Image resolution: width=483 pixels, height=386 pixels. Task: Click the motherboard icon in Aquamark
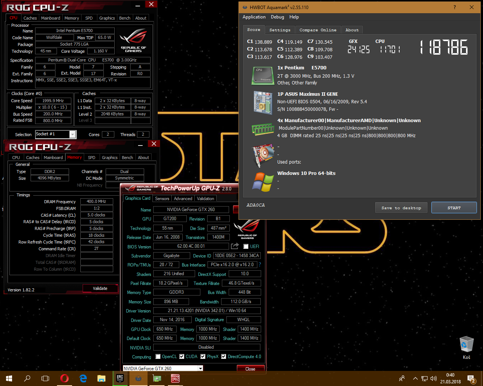(x=263, y=102)
